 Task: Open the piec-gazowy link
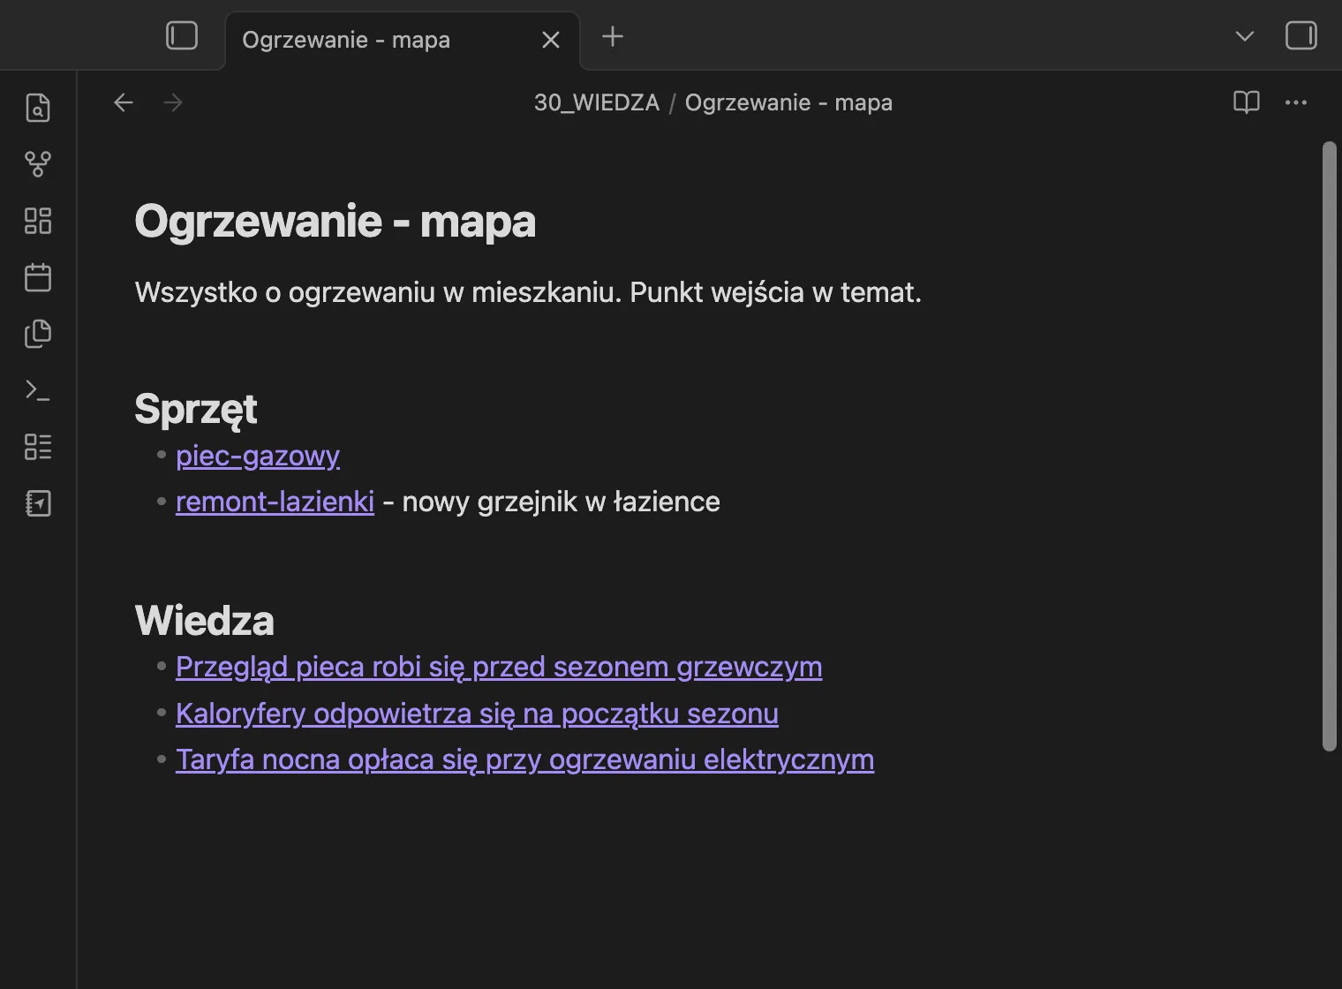pyautogui.click(x=258, y=456)
